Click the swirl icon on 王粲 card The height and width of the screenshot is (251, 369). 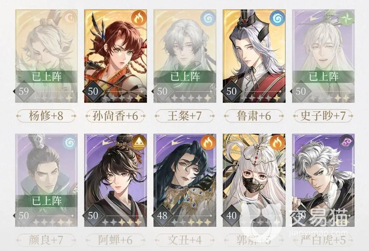(x=208, y=18)
